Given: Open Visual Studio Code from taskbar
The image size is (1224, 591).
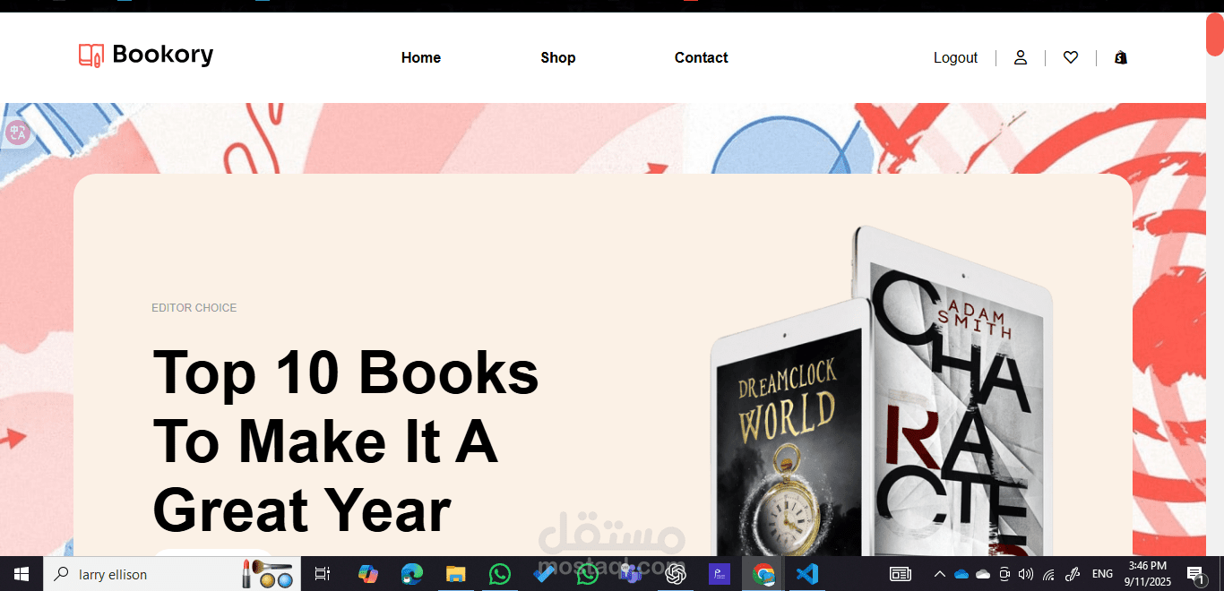Looking at the screenshot, I should pyautogui.click(x=807, y=574).
